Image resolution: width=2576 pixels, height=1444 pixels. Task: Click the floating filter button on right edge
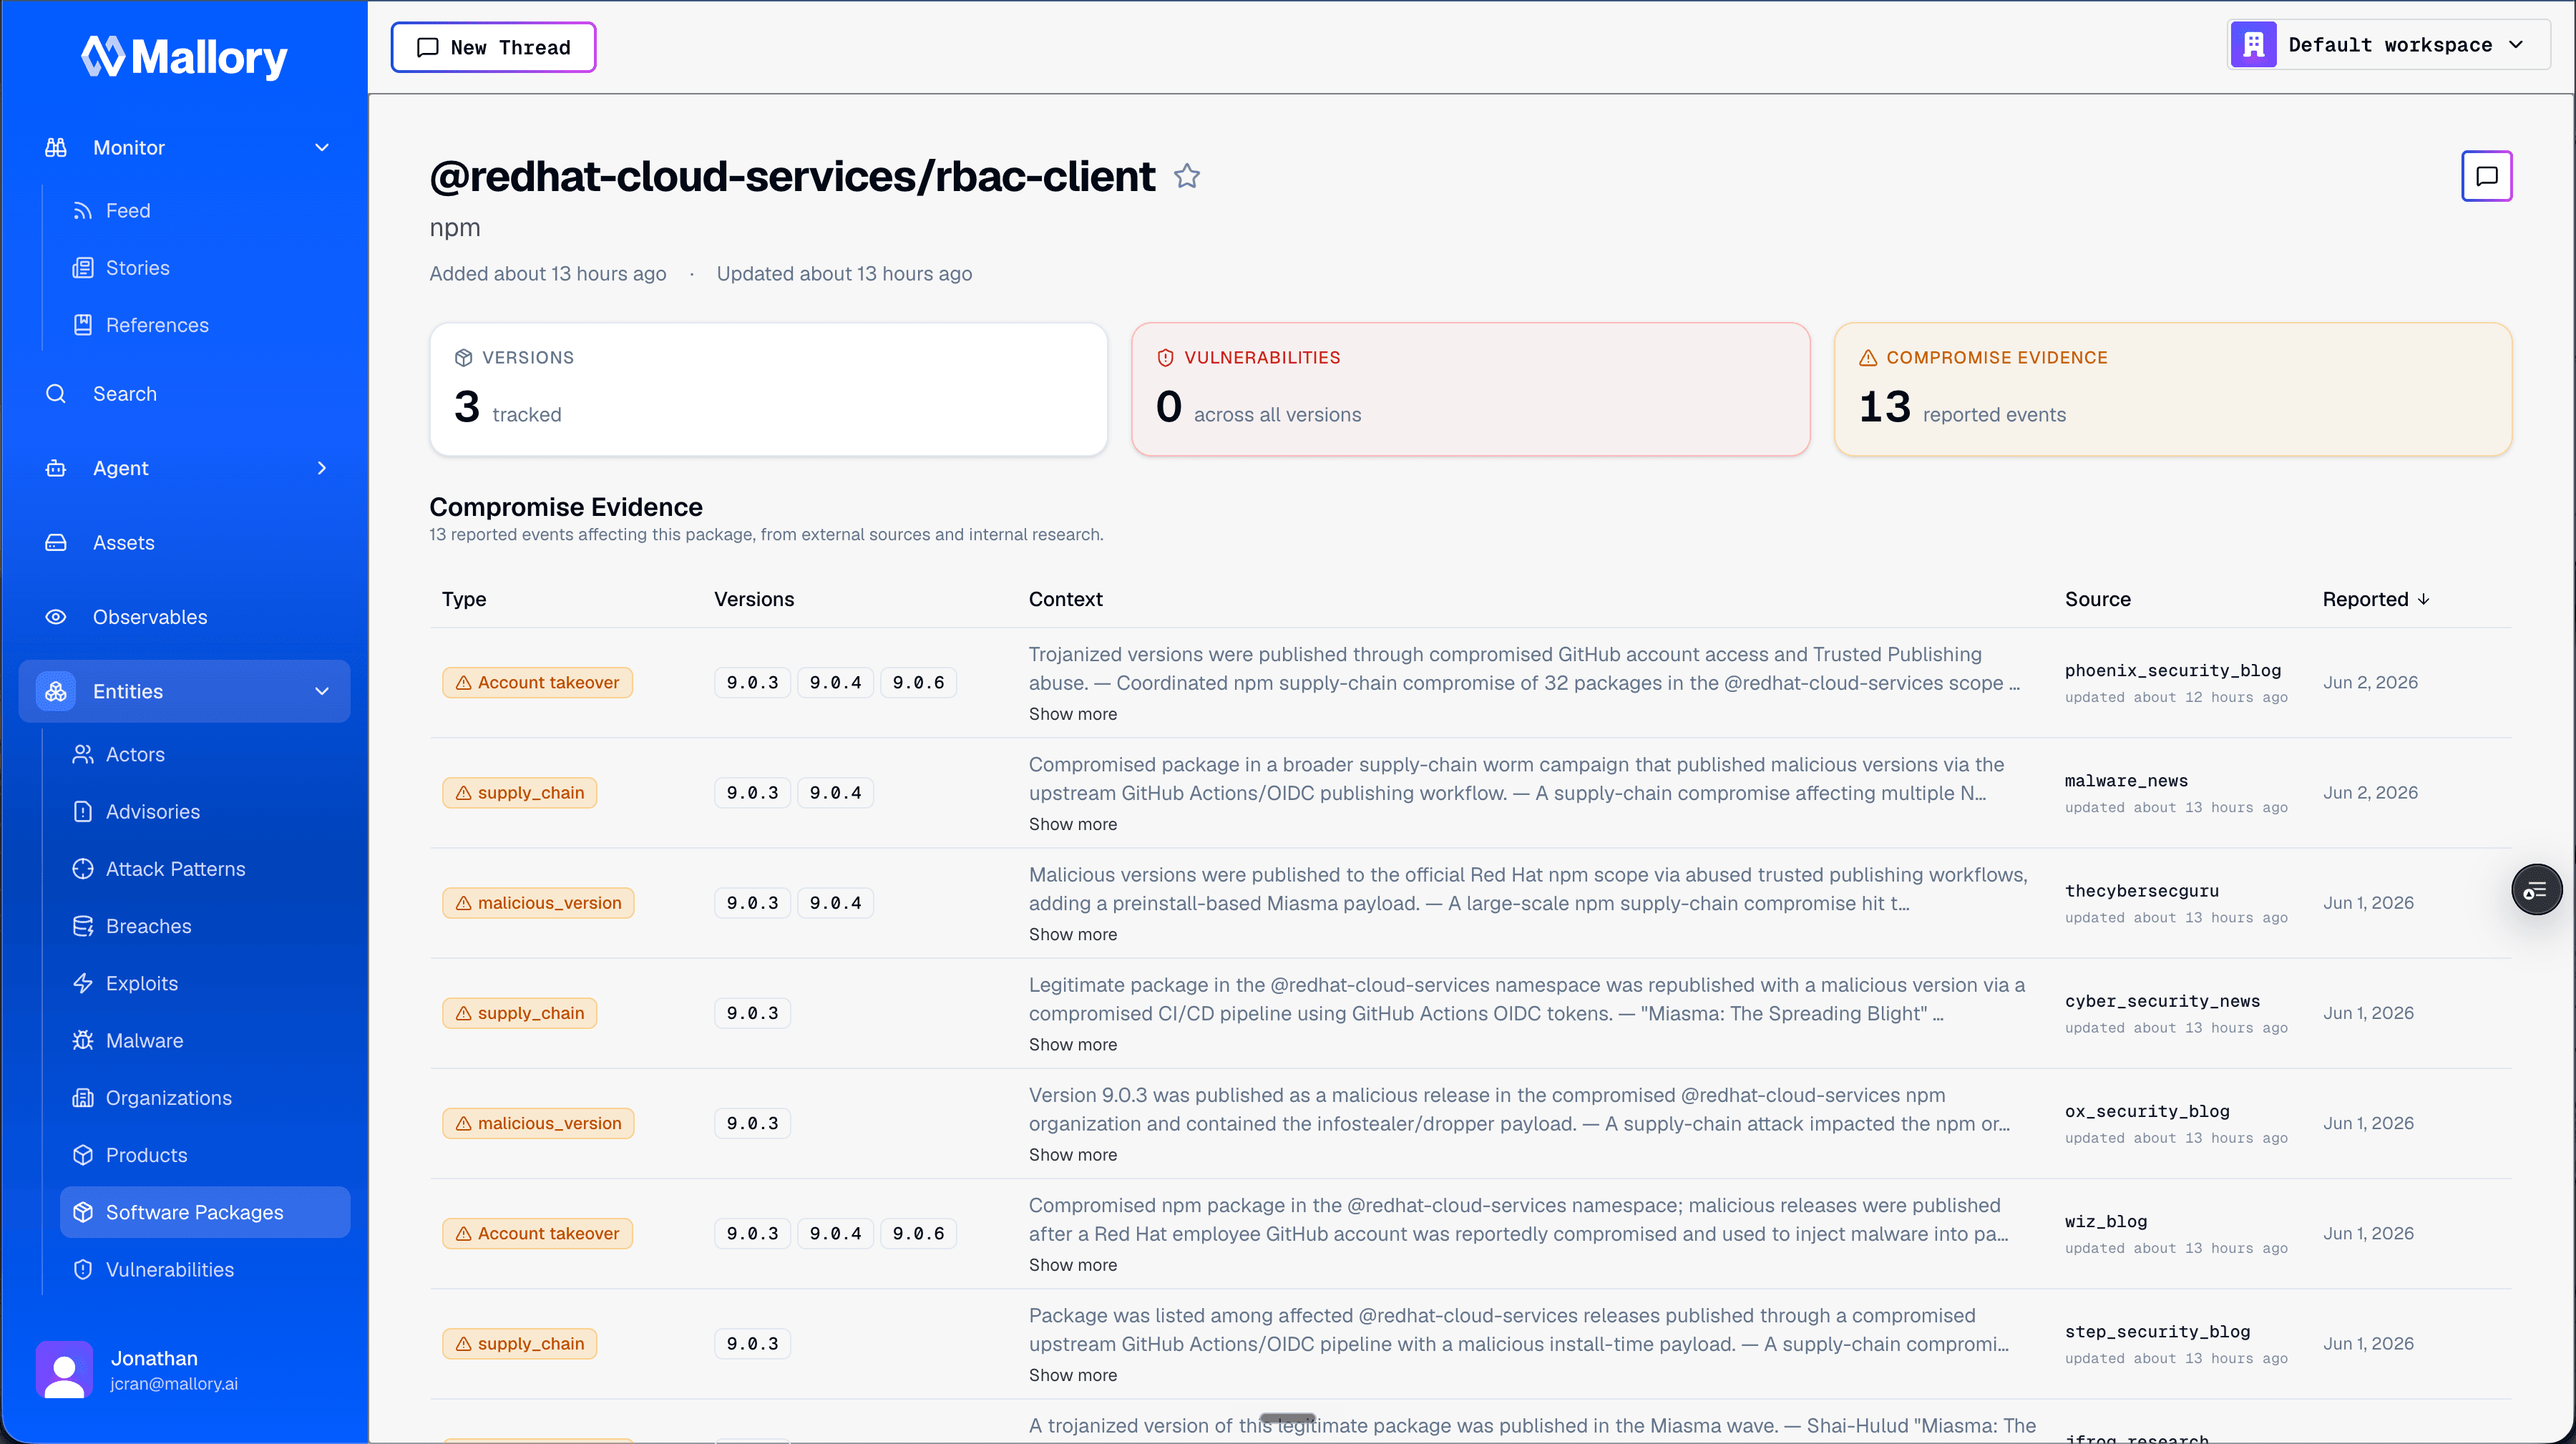coord(2536,889)
